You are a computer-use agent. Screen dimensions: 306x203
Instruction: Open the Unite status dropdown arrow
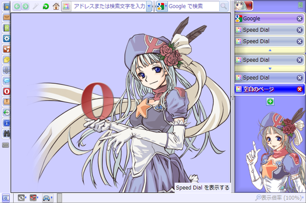point(38,198)
